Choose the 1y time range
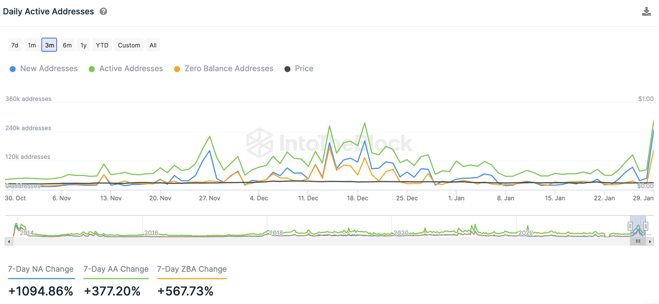This screenshot has height=304, width=659. [x=83, y=45]
